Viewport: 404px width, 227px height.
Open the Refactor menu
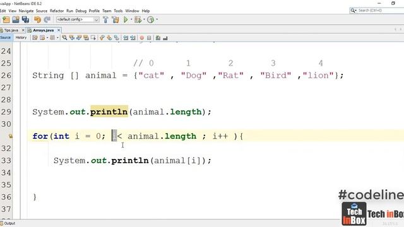(57, 11)
